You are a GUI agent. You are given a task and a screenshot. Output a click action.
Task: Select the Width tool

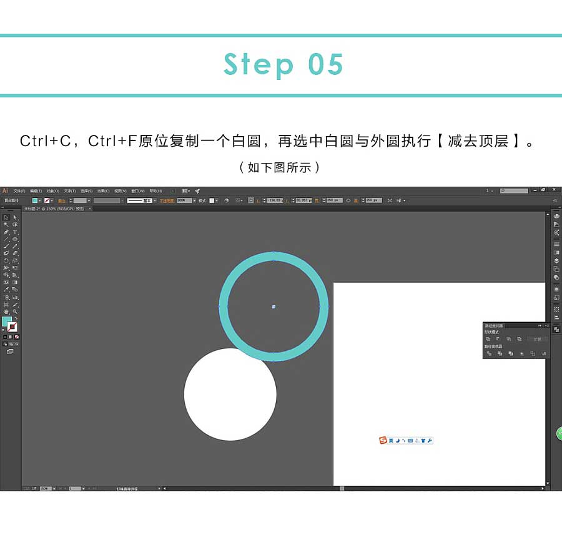point(6,268)
